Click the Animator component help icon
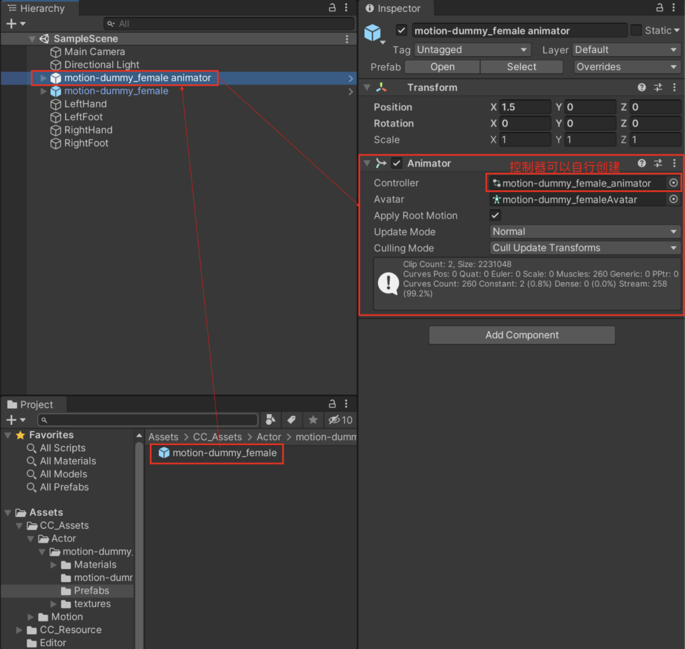Image resolution: width=685 pixels, height=649 pixels. (641, 163)
